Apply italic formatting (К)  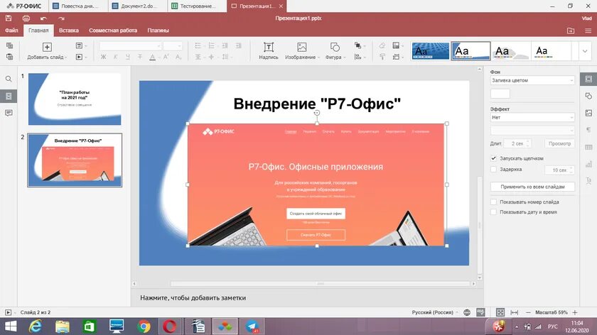pos(115,57)
